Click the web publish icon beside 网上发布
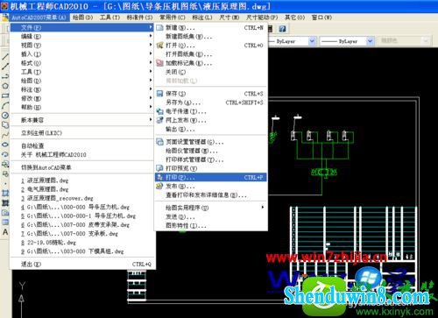 pos(159,120)
